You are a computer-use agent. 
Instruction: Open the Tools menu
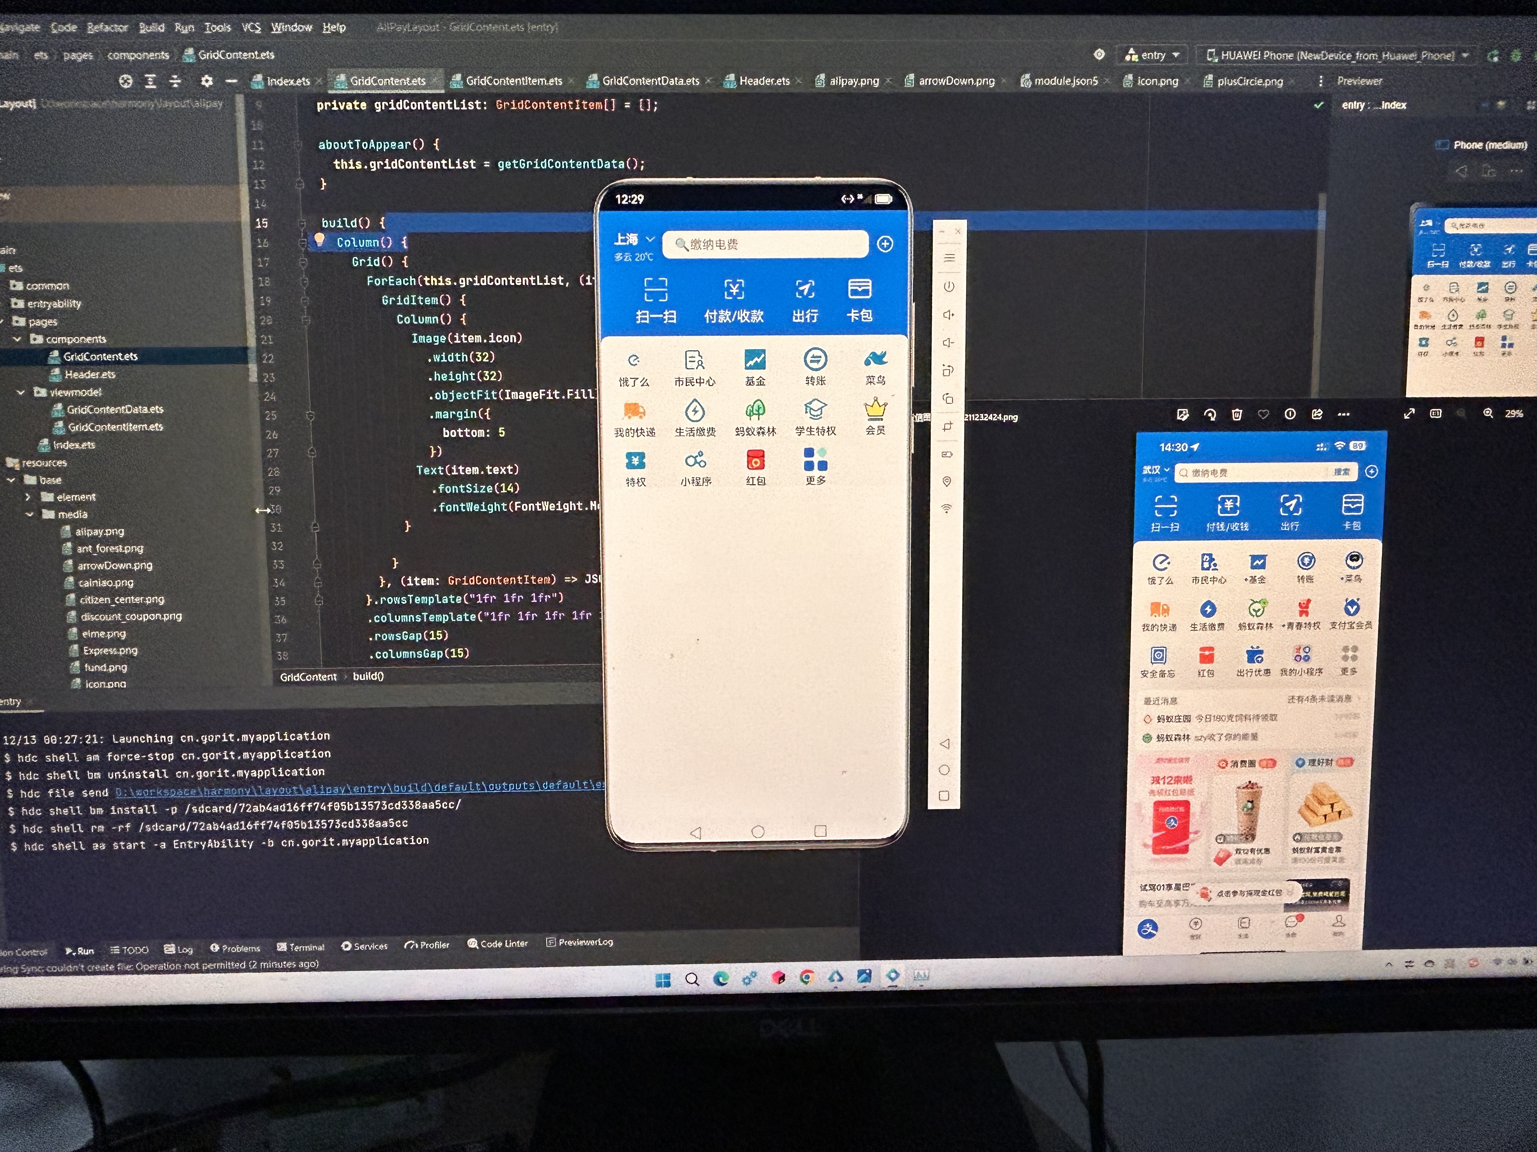217,27
